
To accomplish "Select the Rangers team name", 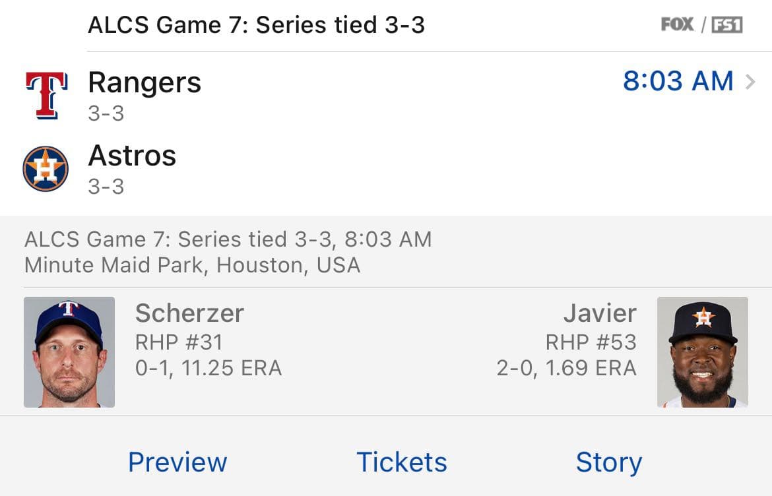I will (144, 82).
